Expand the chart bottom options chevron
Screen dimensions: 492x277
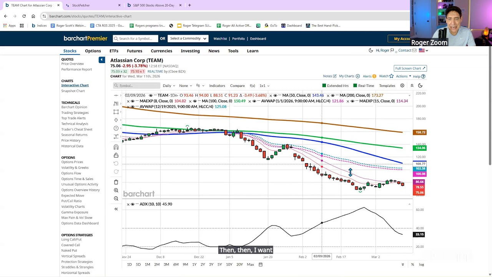[403, 265]
